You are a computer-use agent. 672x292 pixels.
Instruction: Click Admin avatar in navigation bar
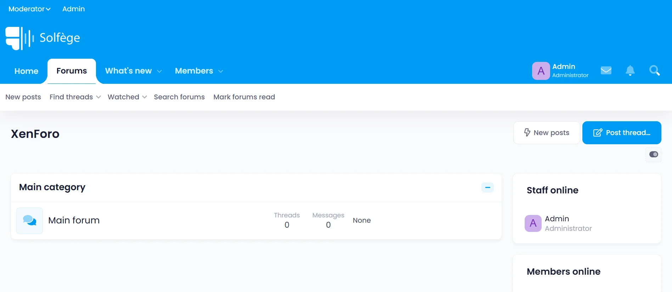(x=541, y=71)
